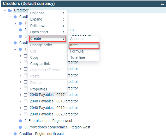Select 2040 Payables - 0018 creditor
This screenshot has width=166, height=137.
coord(54,101)
